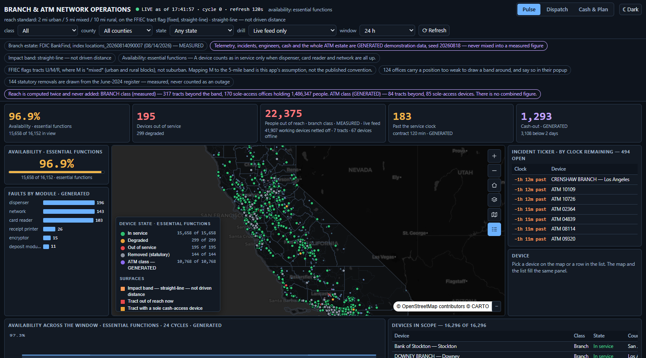
Task: Switch to the Pulse tab
Action: point(529,9)
